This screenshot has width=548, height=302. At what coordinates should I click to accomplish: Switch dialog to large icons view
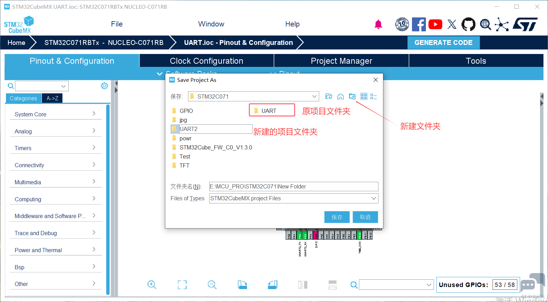(364, 96)
